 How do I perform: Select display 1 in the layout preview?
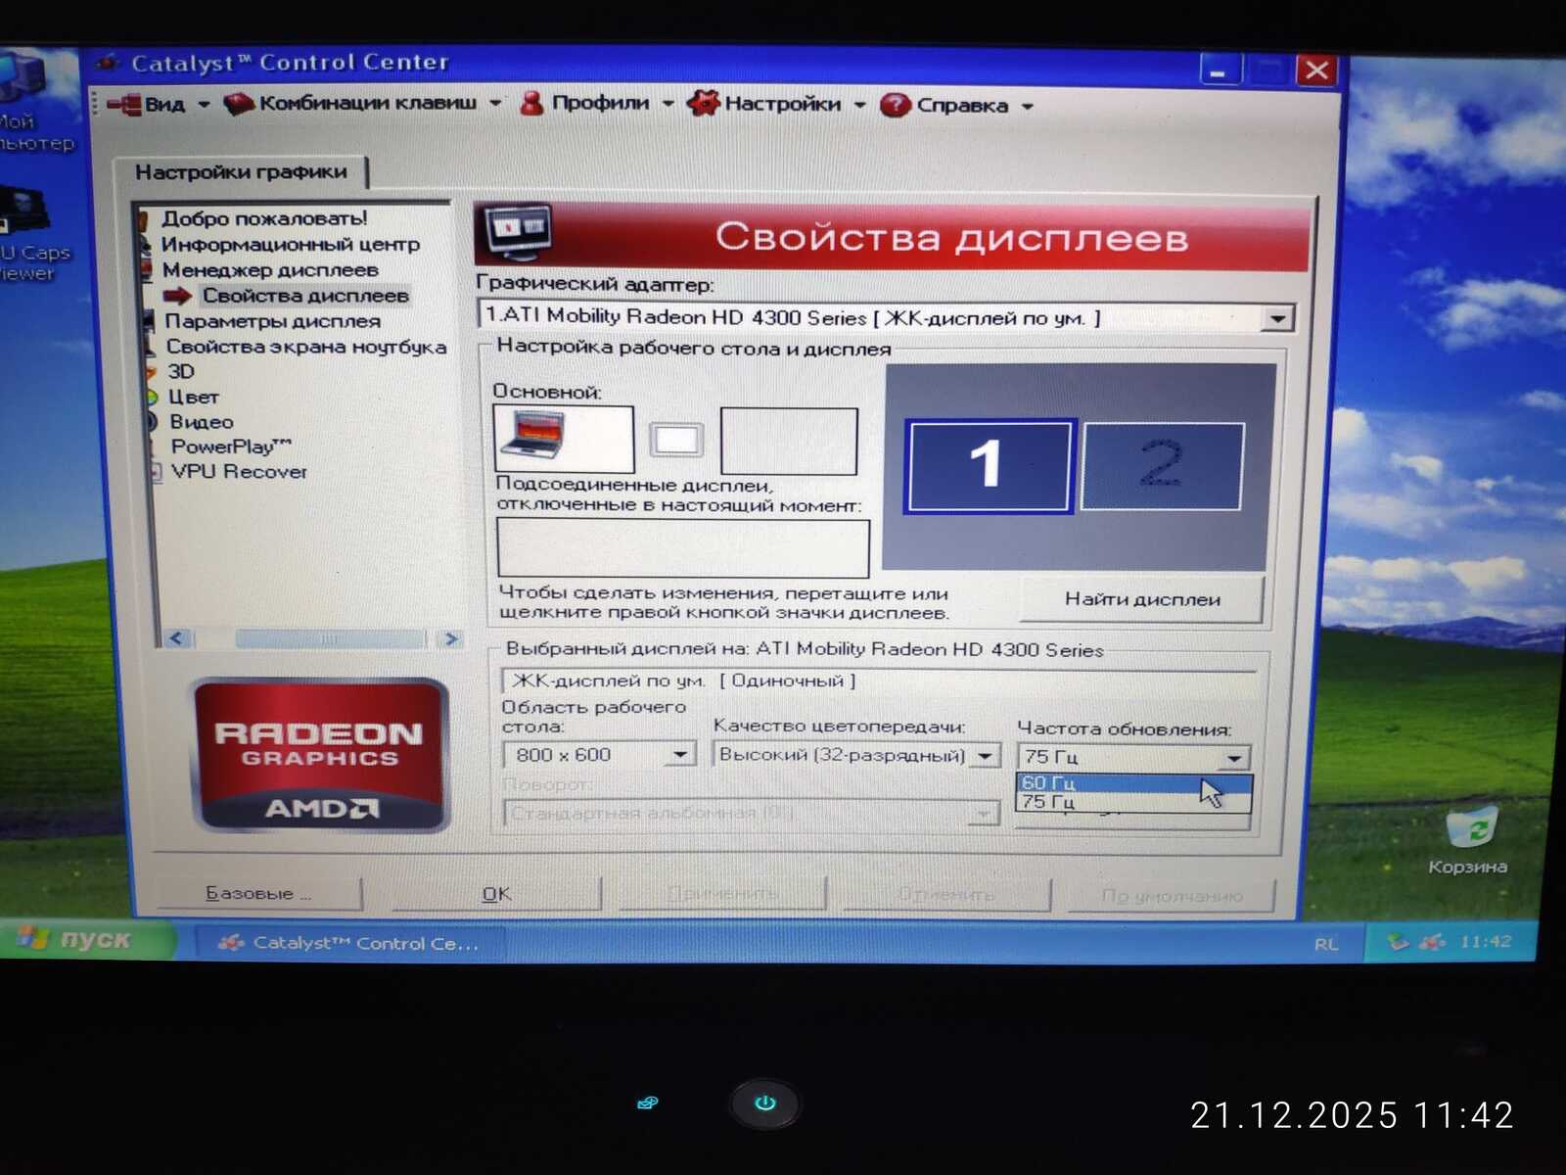click(x=989, y=465)
